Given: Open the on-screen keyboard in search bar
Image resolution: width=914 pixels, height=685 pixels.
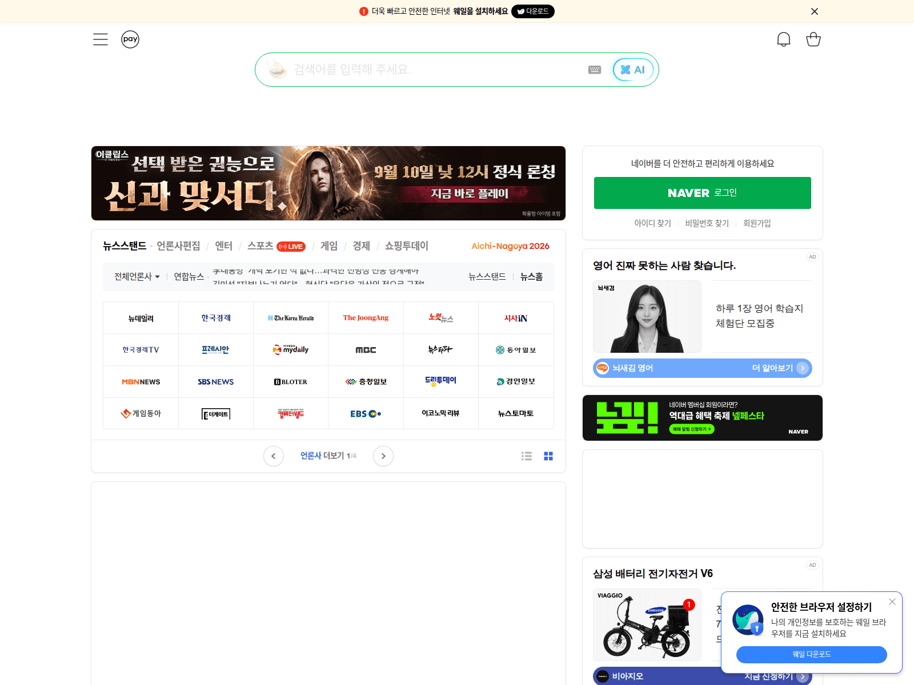Looking at the screenshot, I should (595, 70).
